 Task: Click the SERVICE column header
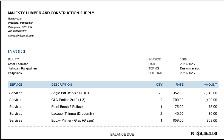[16, 85]
